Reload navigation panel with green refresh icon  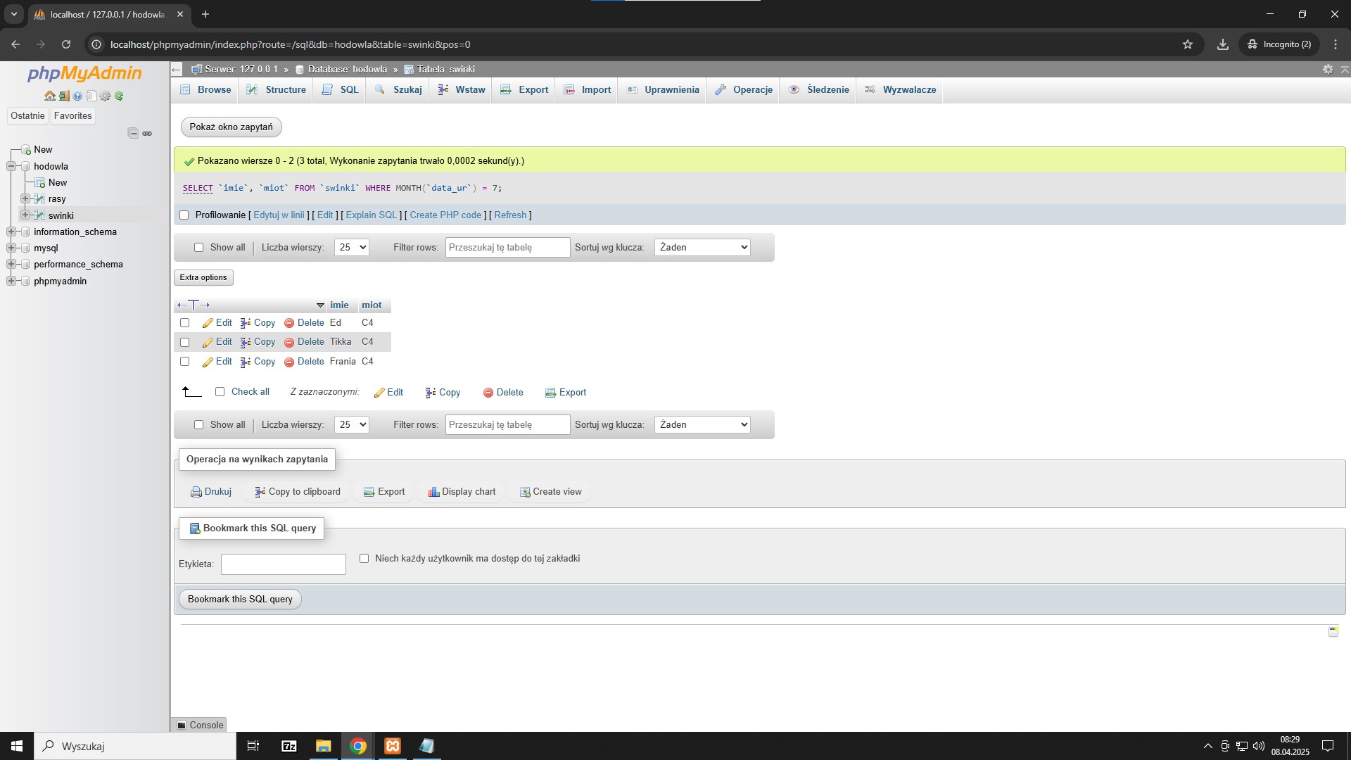119,96
